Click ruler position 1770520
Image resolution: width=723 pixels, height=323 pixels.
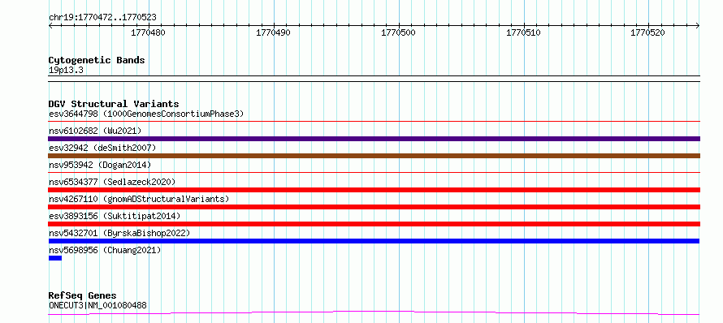click(x=647, y=32)
